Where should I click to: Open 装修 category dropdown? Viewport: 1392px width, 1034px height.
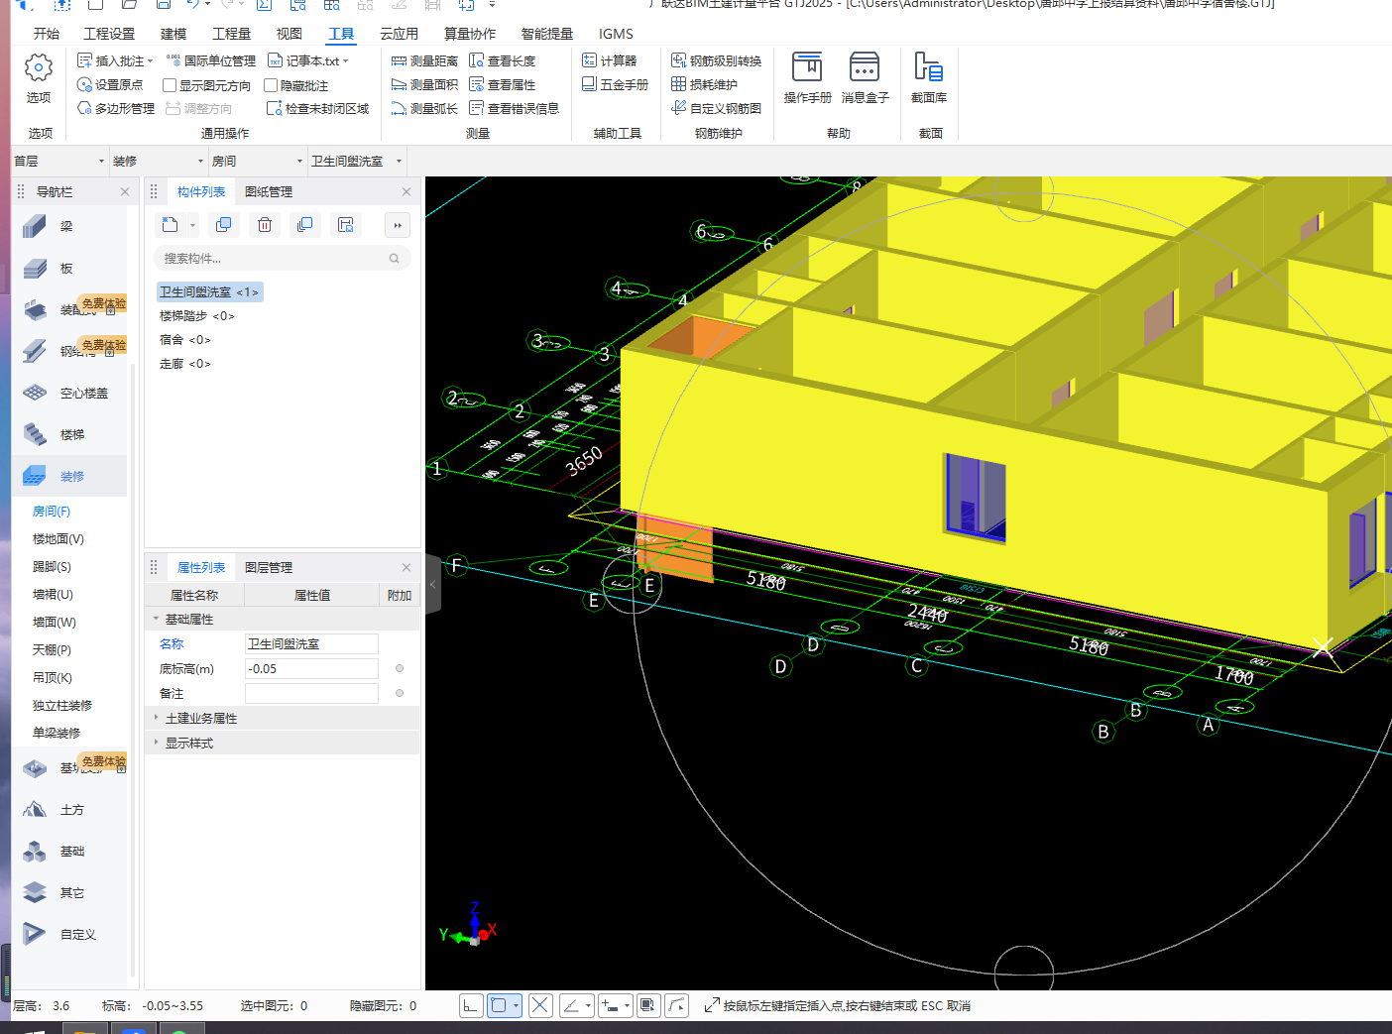[x=158, y=161]
